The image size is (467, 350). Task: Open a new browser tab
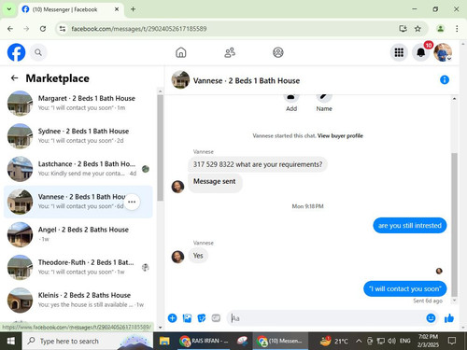pos(133,9)
